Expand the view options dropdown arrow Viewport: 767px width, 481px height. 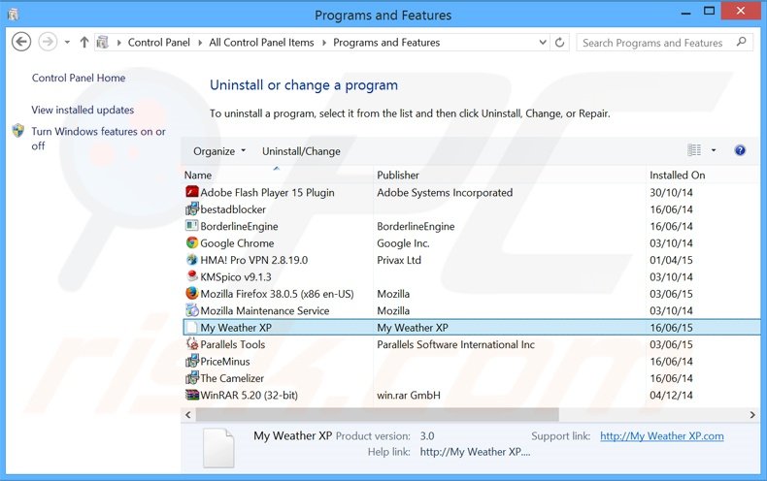(714, 150)
